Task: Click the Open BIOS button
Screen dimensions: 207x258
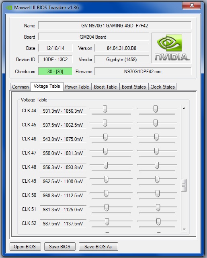Action: coord(25,246)
